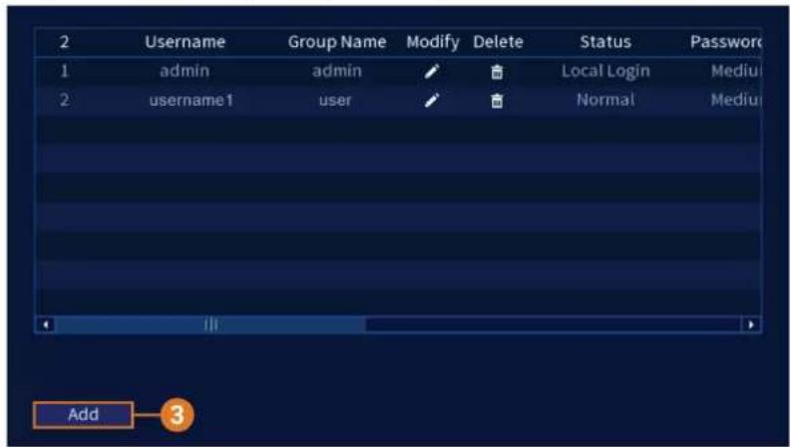Click the admin group name cell
This screenshot has height=447, width=790.
coord(336,71)
